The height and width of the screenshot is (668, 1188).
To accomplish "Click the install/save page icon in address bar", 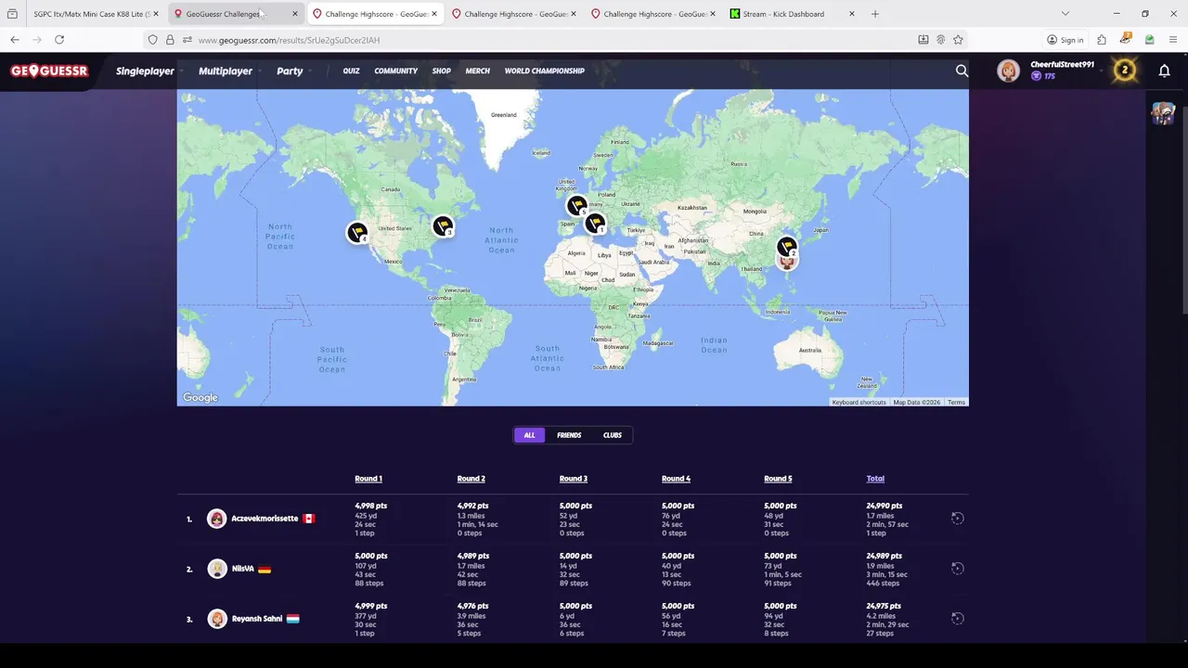I will pos(923,40).
